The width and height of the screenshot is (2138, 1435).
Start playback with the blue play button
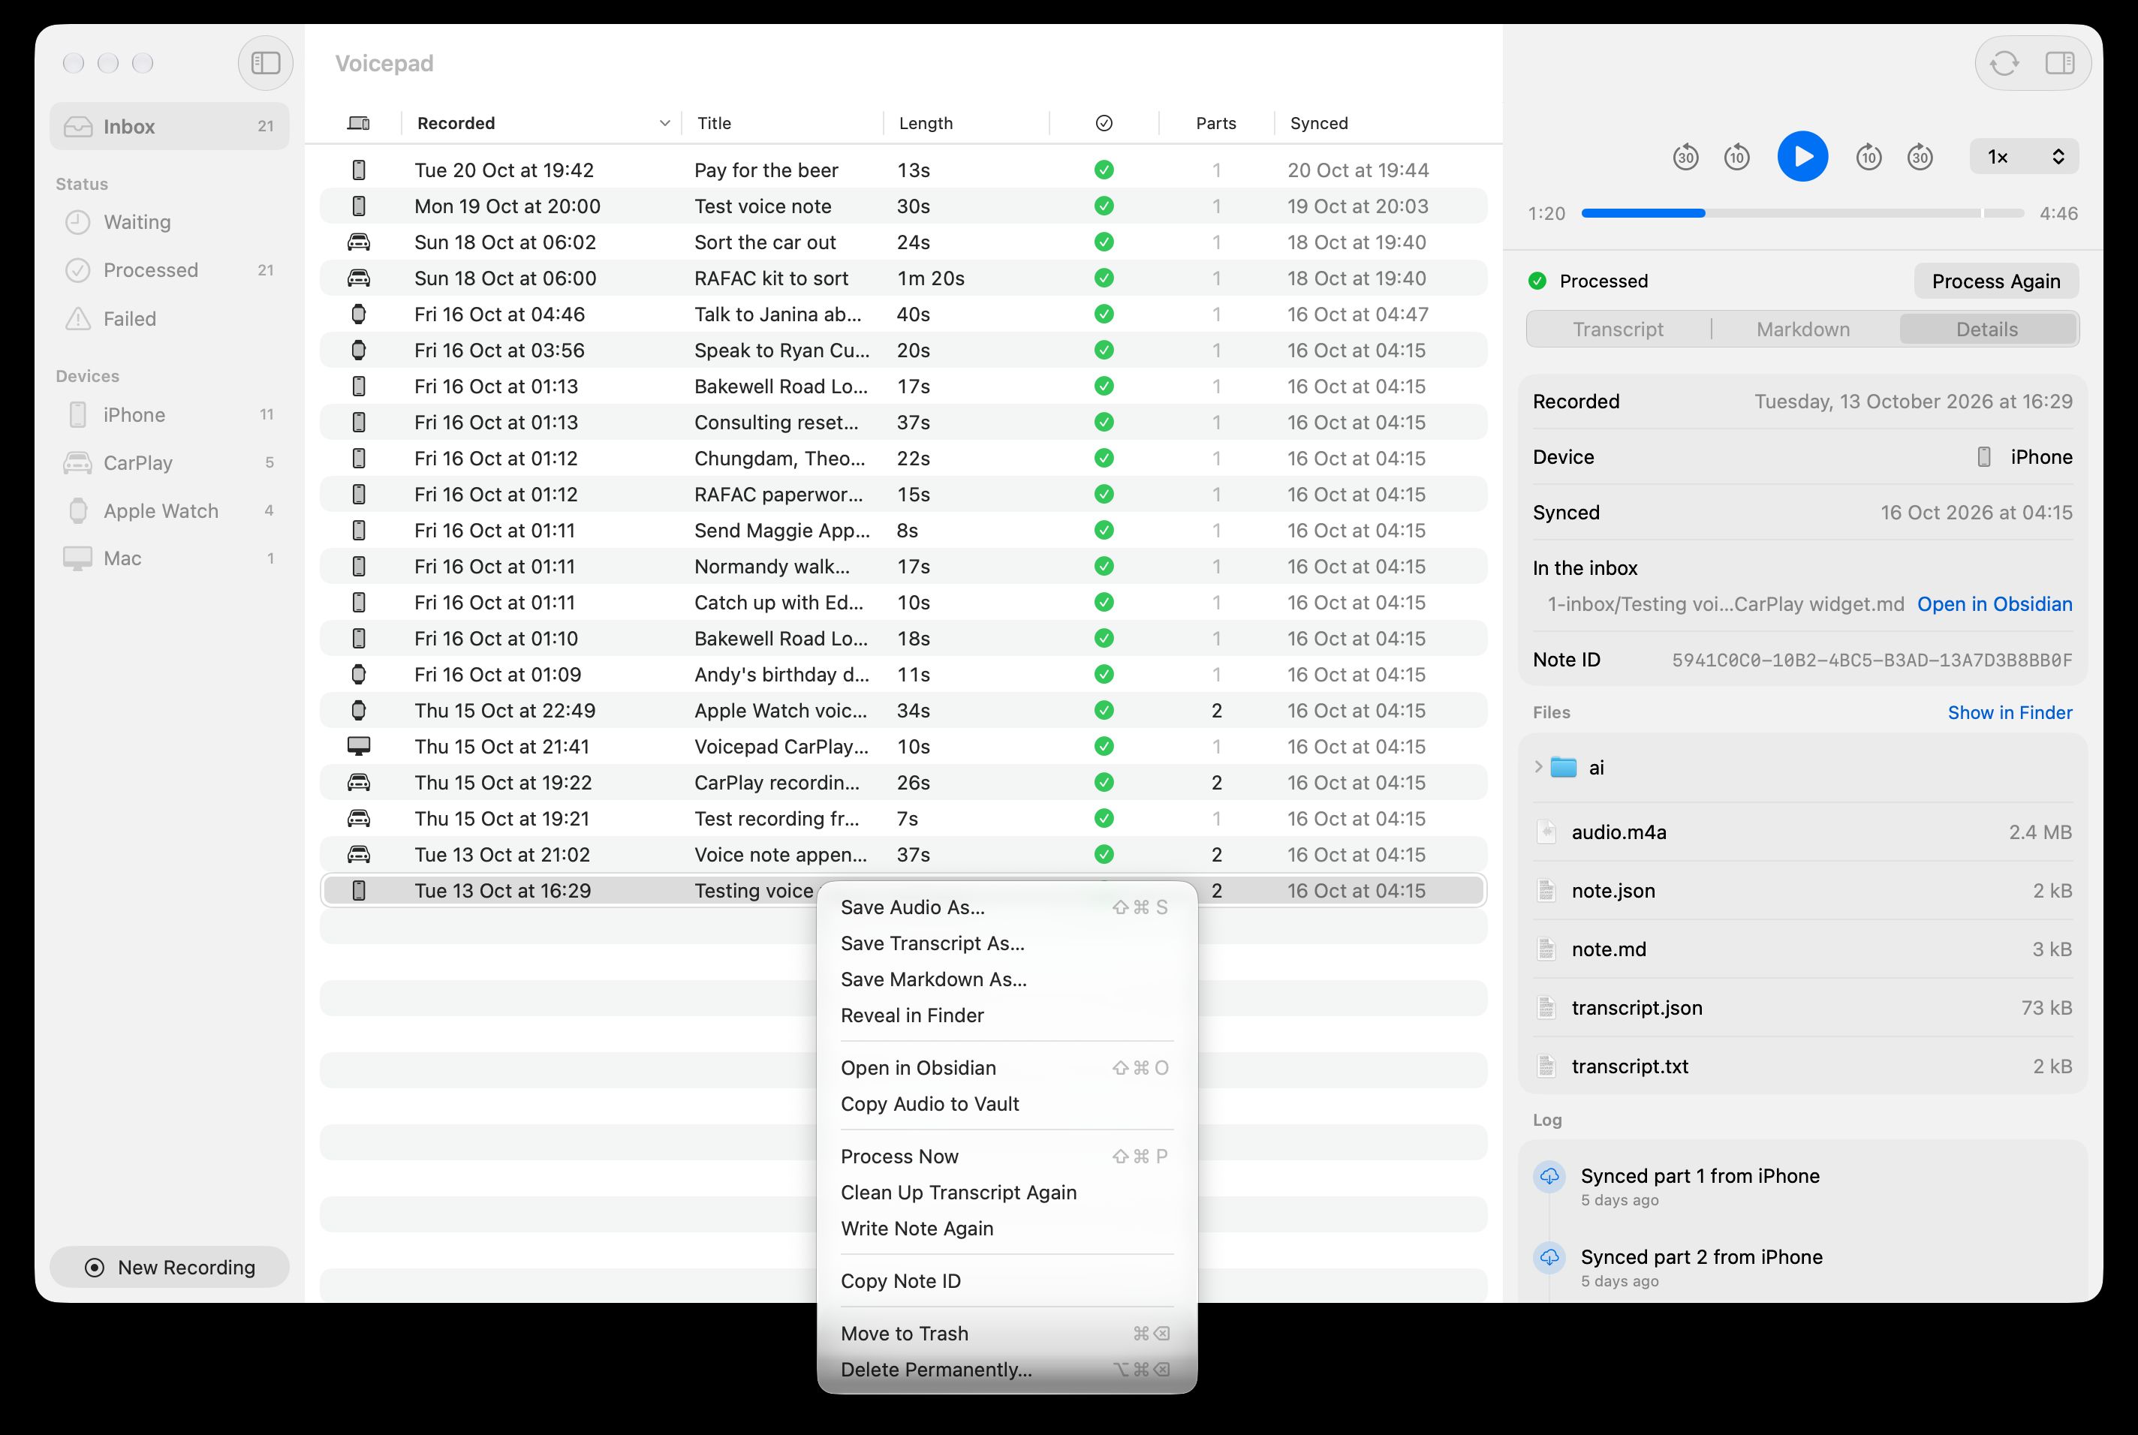1802,157
